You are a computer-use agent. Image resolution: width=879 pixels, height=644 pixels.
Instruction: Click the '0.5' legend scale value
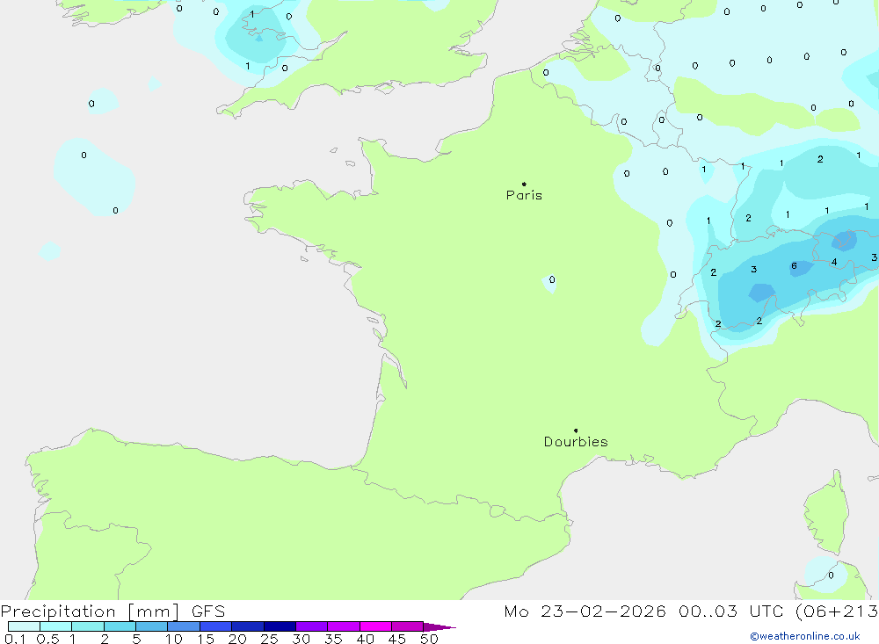pos(47,639)
